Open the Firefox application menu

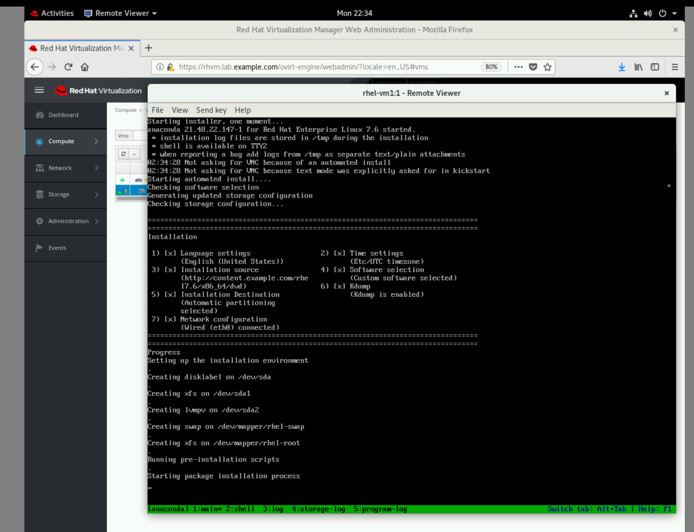(x=675, y=67)
